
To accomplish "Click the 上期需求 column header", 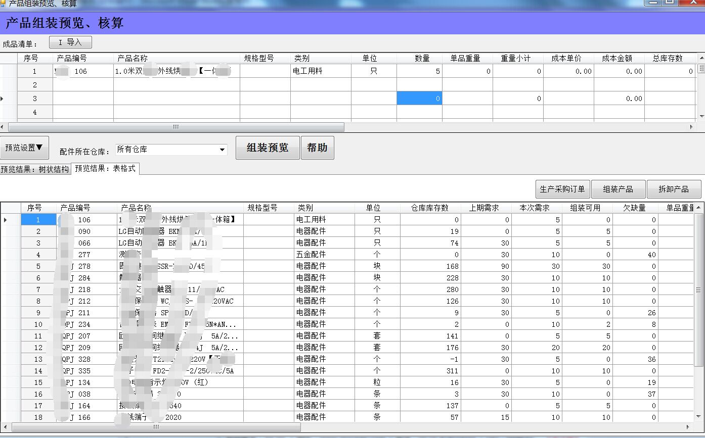I will click(x=486, y=208).
